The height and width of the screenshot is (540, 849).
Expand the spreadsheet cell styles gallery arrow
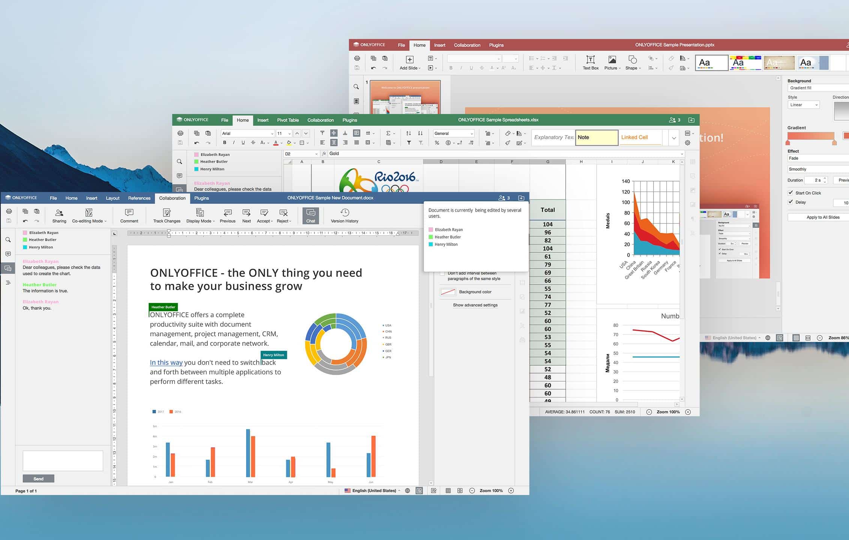(674, 138)
